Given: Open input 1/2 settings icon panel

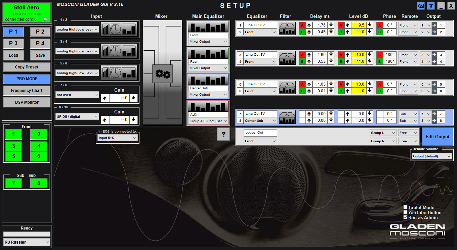Looking at the screenshot, I should point(119,29).
